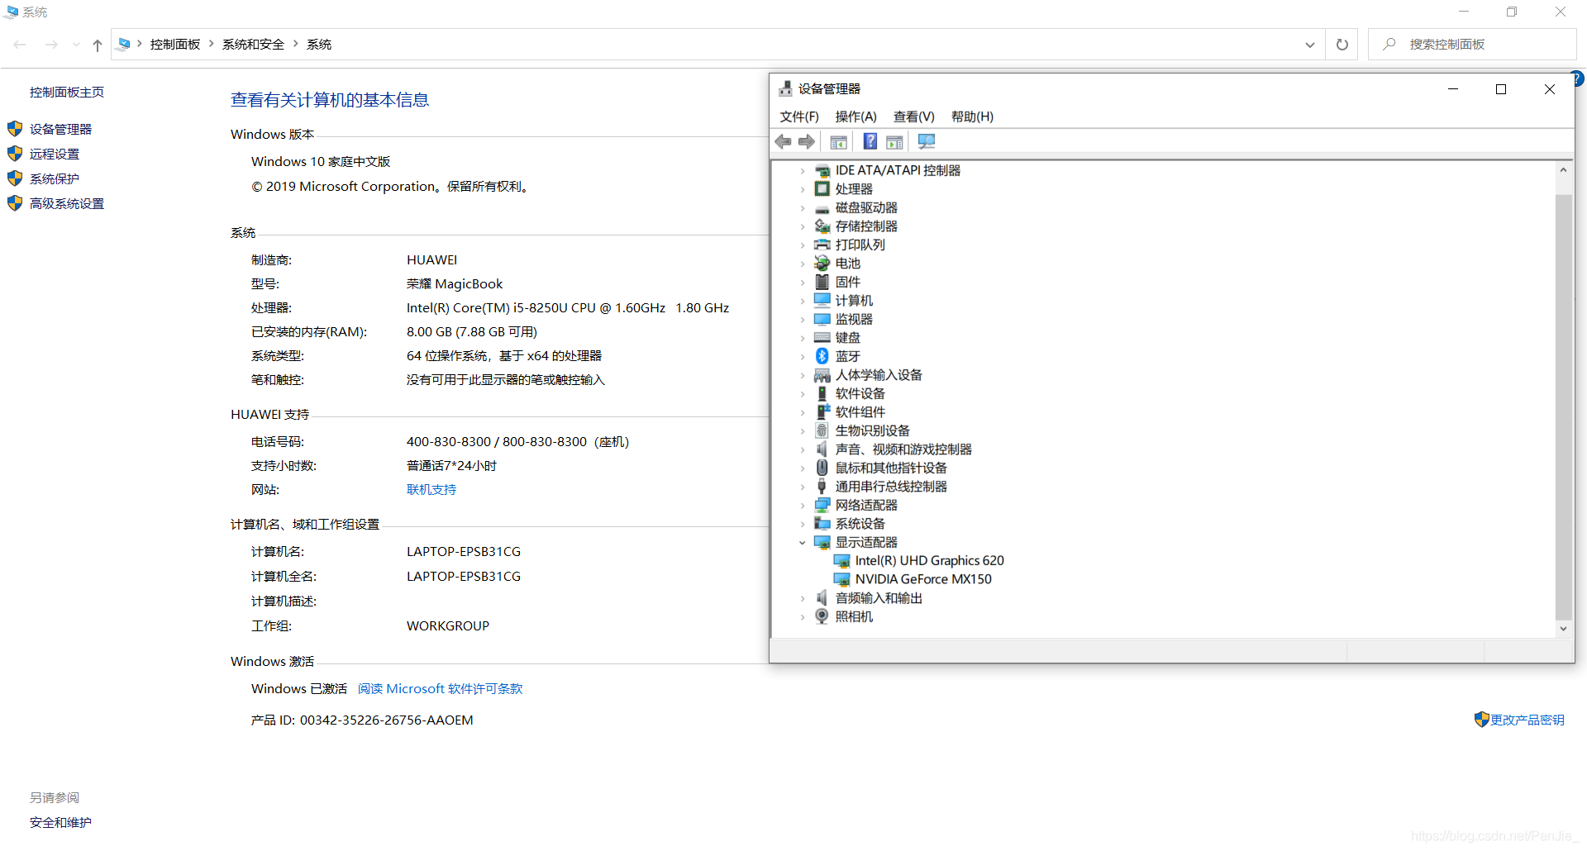
Task: Open the 查看(V) menu
Action: pyautogui.click(x=913, y=116)
